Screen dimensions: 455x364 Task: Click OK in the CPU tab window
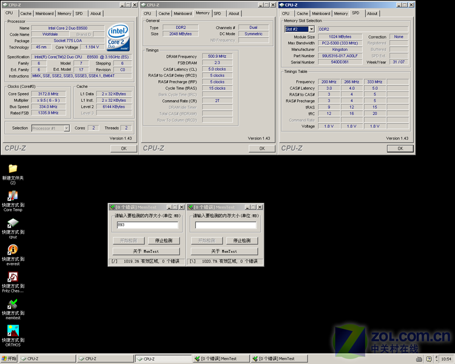pyautogui.click(x=124, y=148)
